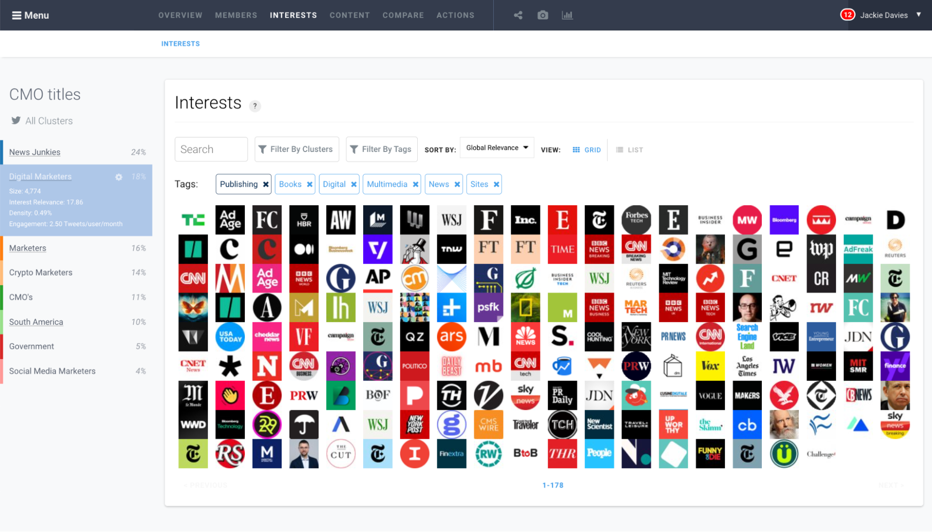Click the settings gear on Digital Marketers cluster
This screenshot has width=932, height=532.
(x=118, y=176)
